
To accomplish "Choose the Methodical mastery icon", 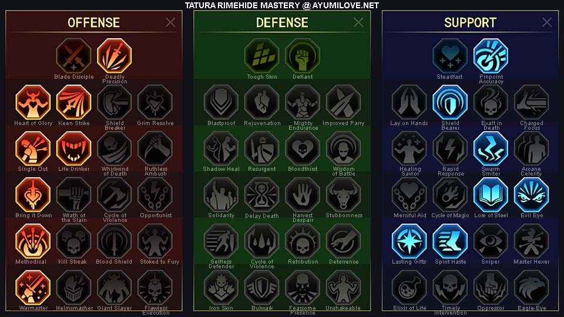I will (33, 241).
